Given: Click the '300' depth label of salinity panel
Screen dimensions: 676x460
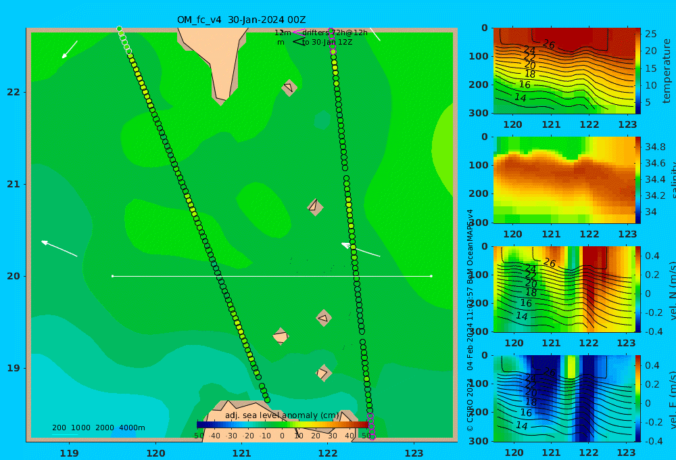Looking at the screenshot, I should (x=479, y=223).
